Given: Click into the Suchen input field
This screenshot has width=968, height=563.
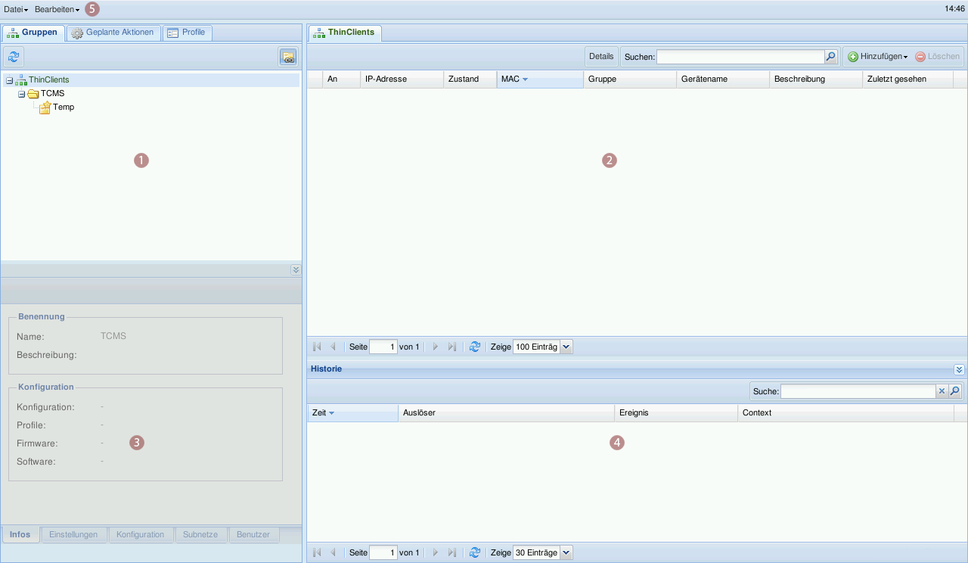Looking at the screenshot, I should pos(739,57).
